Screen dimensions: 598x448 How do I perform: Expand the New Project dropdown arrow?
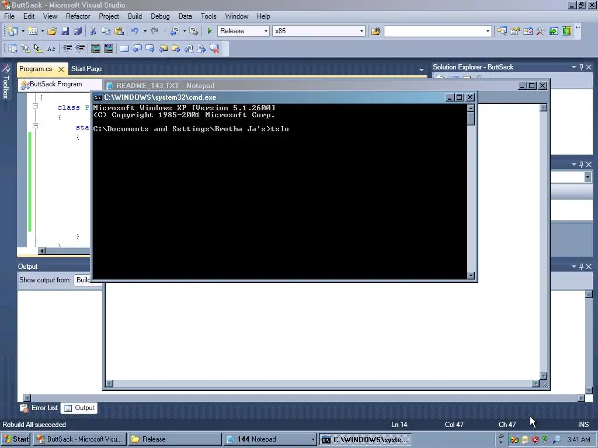(23, 31)
